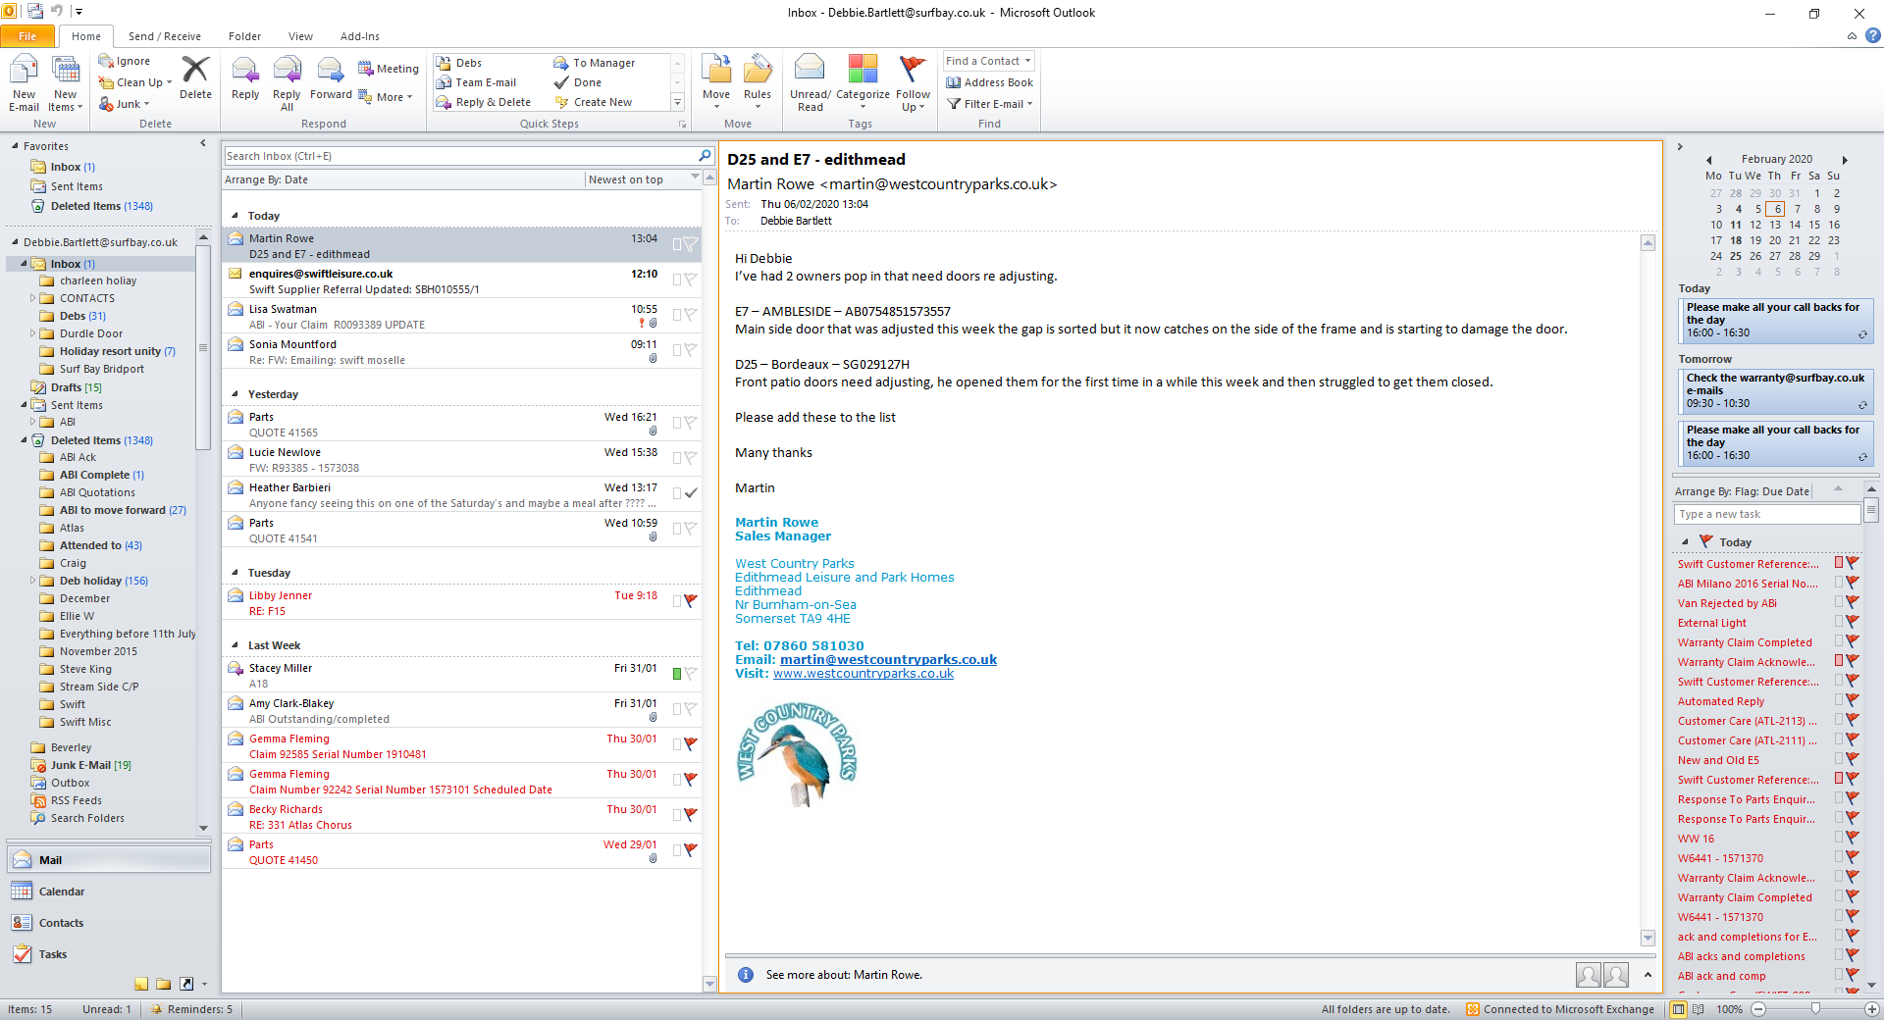The image size is (1884, 1020).
Task: Toggle category box on Stacey Miller message
Action: [677, 674]
